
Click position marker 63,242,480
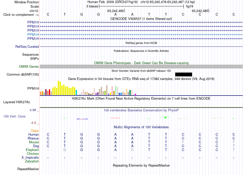pyautogui.click(x=116, y=11)
